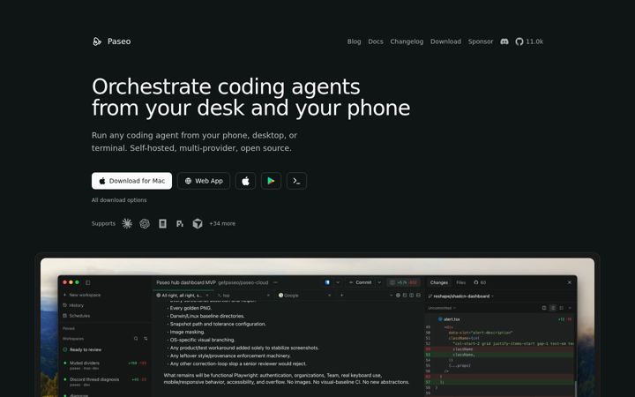Open the Download navigation link

pos(445,41)
